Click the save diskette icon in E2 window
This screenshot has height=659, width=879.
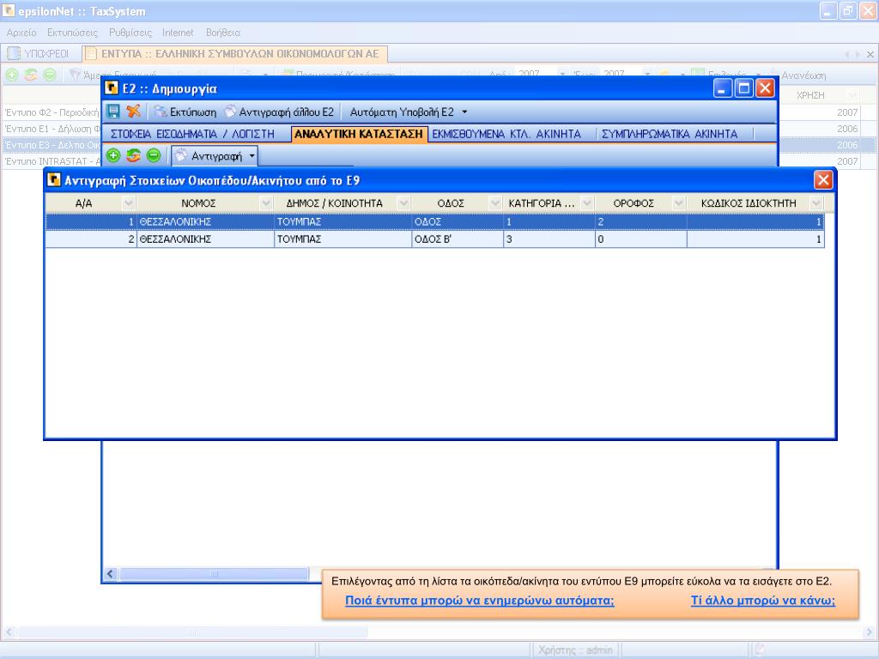[x=113, y=112]
